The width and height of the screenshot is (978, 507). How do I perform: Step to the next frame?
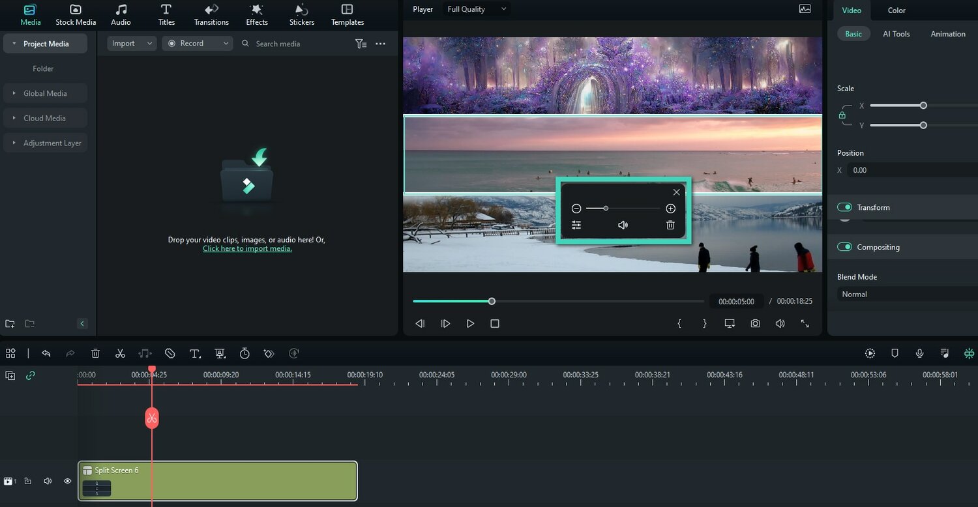(445, 323)
